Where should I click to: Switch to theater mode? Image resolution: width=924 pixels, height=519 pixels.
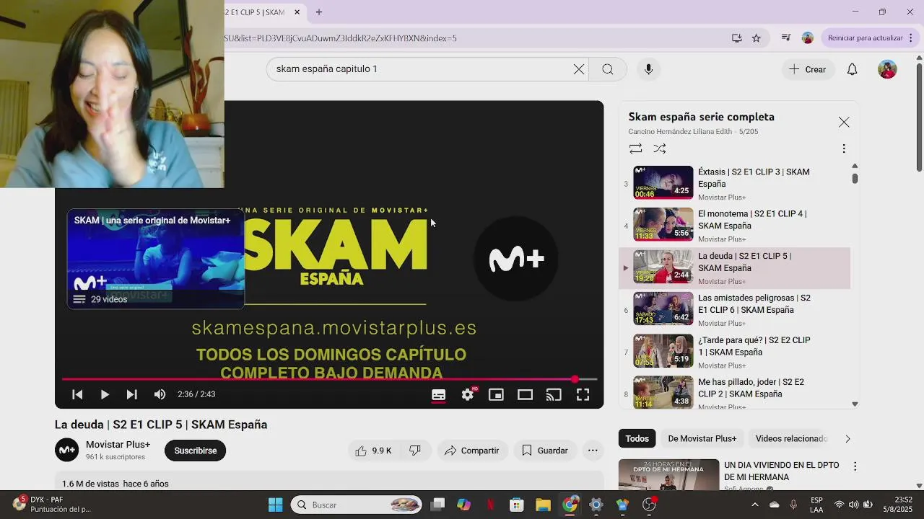[525, 394]
